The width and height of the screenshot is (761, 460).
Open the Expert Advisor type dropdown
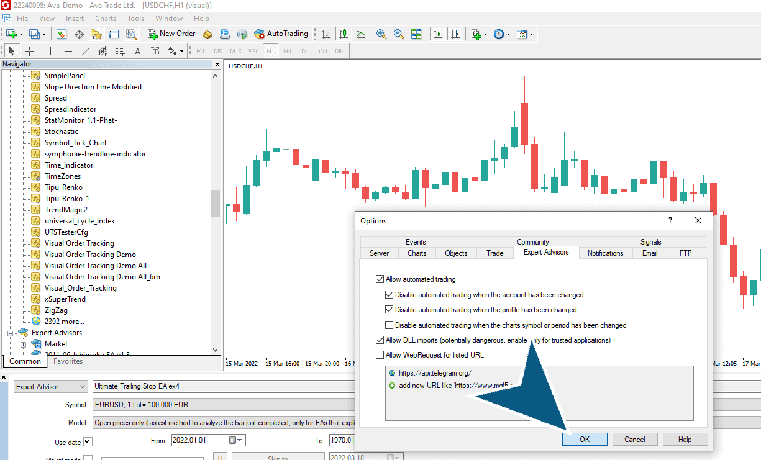pyautogui.click(x=51, y=387)
